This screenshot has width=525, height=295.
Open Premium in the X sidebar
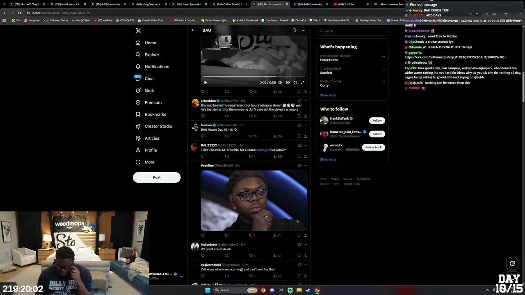[x=148, y=102]
